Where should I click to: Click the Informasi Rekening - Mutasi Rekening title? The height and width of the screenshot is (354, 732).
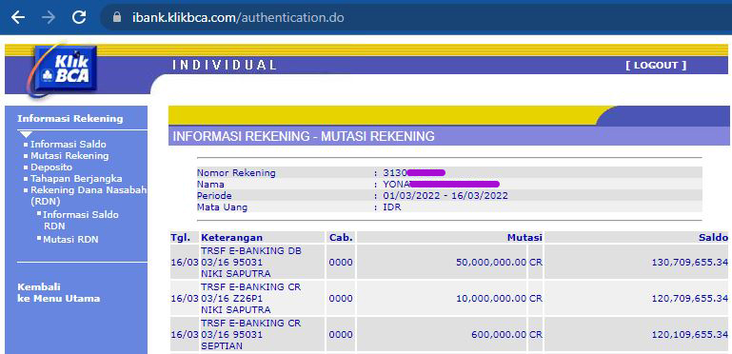point(304,137)
